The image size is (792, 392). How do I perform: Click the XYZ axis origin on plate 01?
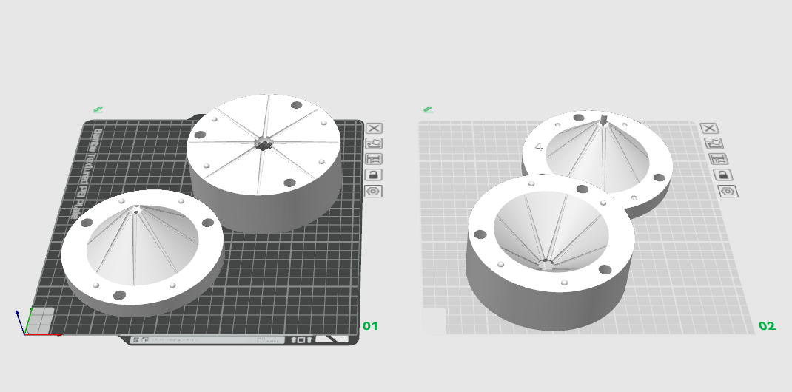point(24,334)
